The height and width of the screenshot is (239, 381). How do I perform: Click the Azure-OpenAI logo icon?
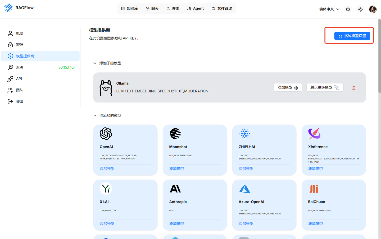pos(245,189)
